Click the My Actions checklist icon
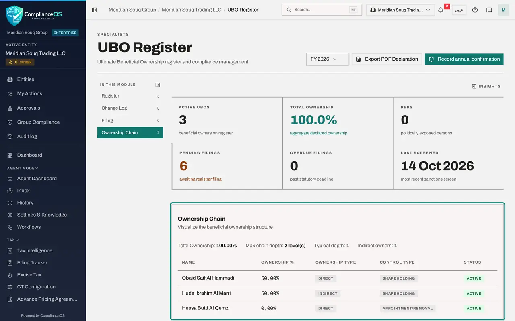The width and height of the screenshot is (515, 321). [10, 93]
